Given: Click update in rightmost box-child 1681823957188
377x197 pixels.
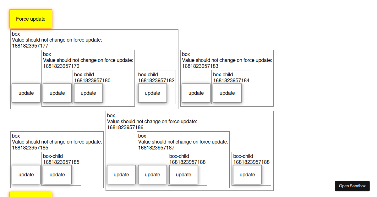Looking at the screenshot, I should tap(247, 174).
